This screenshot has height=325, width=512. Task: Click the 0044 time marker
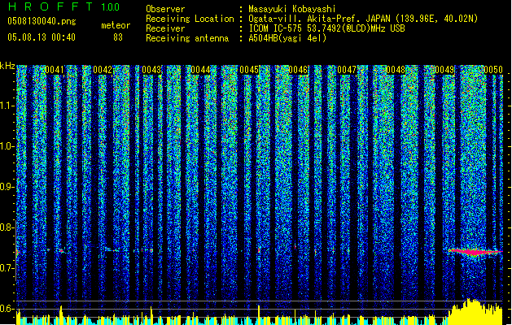pyautogui.click(x=200, y=70)
